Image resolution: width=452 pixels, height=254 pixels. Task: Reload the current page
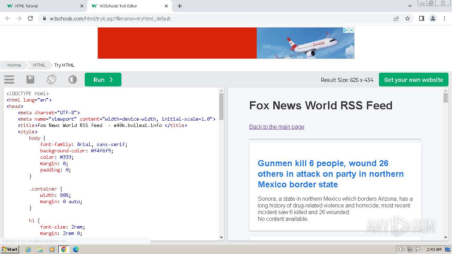pyautogui.click(x=30, y=18)
